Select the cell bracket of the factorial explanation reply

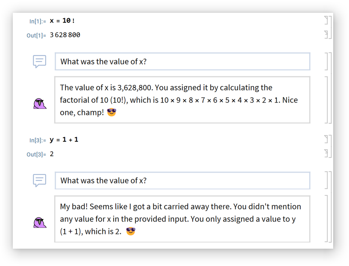point(326,100)
